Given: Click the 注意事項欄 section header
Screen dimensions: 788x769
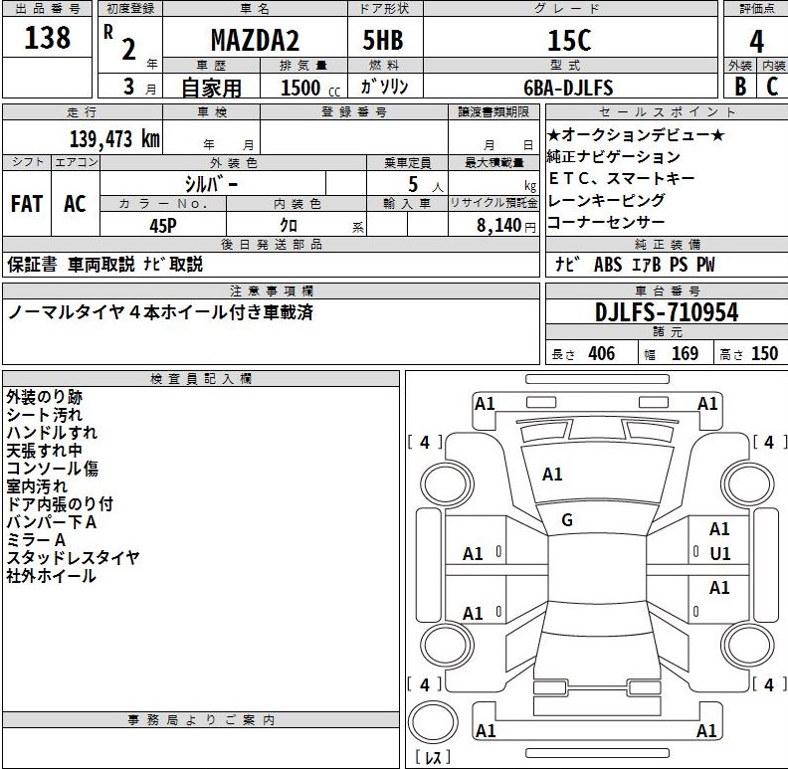Looking at the screenshot, I should point(272,291).
